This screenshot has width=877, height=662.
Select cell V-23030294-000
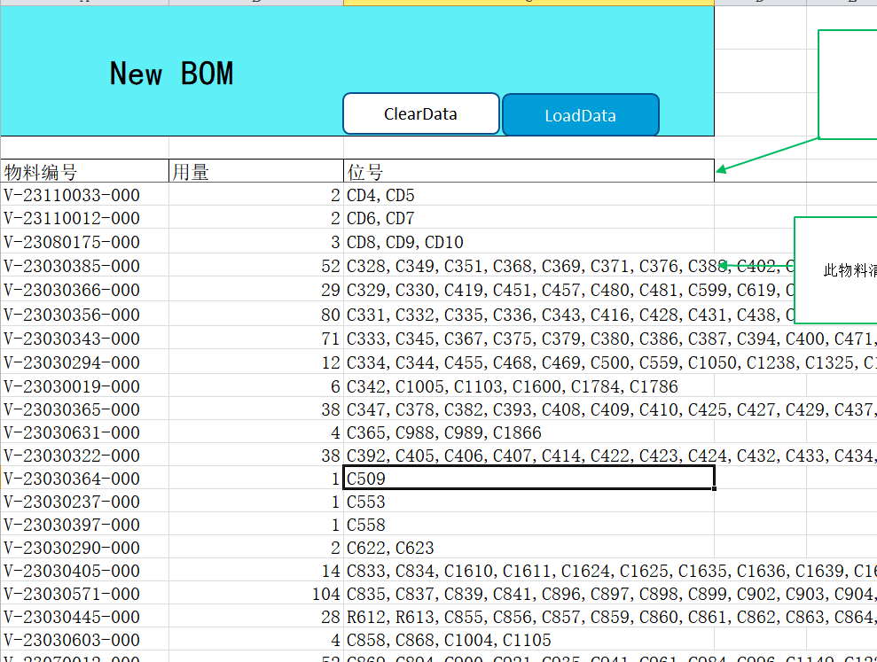(x=84, y=362)
